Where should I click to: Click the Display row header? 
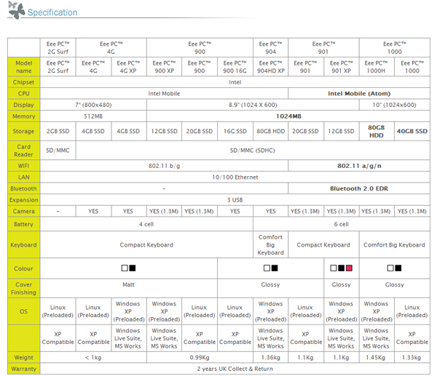[x=24, y=105]
